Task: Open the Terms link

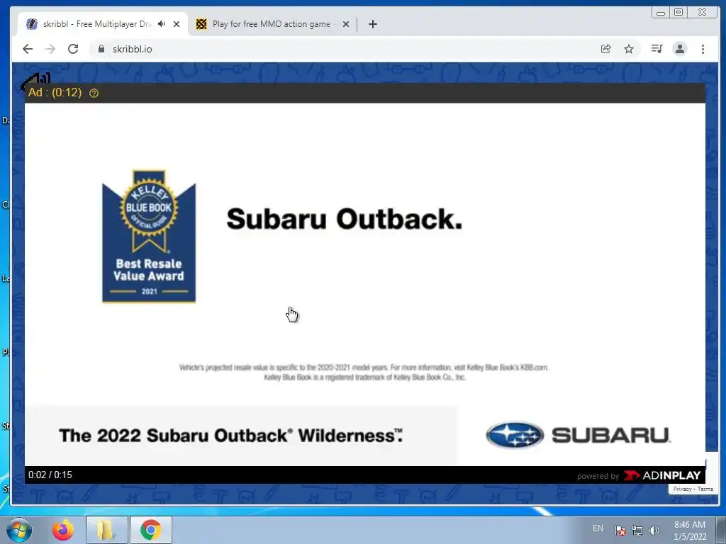Action: coord(705,489)
